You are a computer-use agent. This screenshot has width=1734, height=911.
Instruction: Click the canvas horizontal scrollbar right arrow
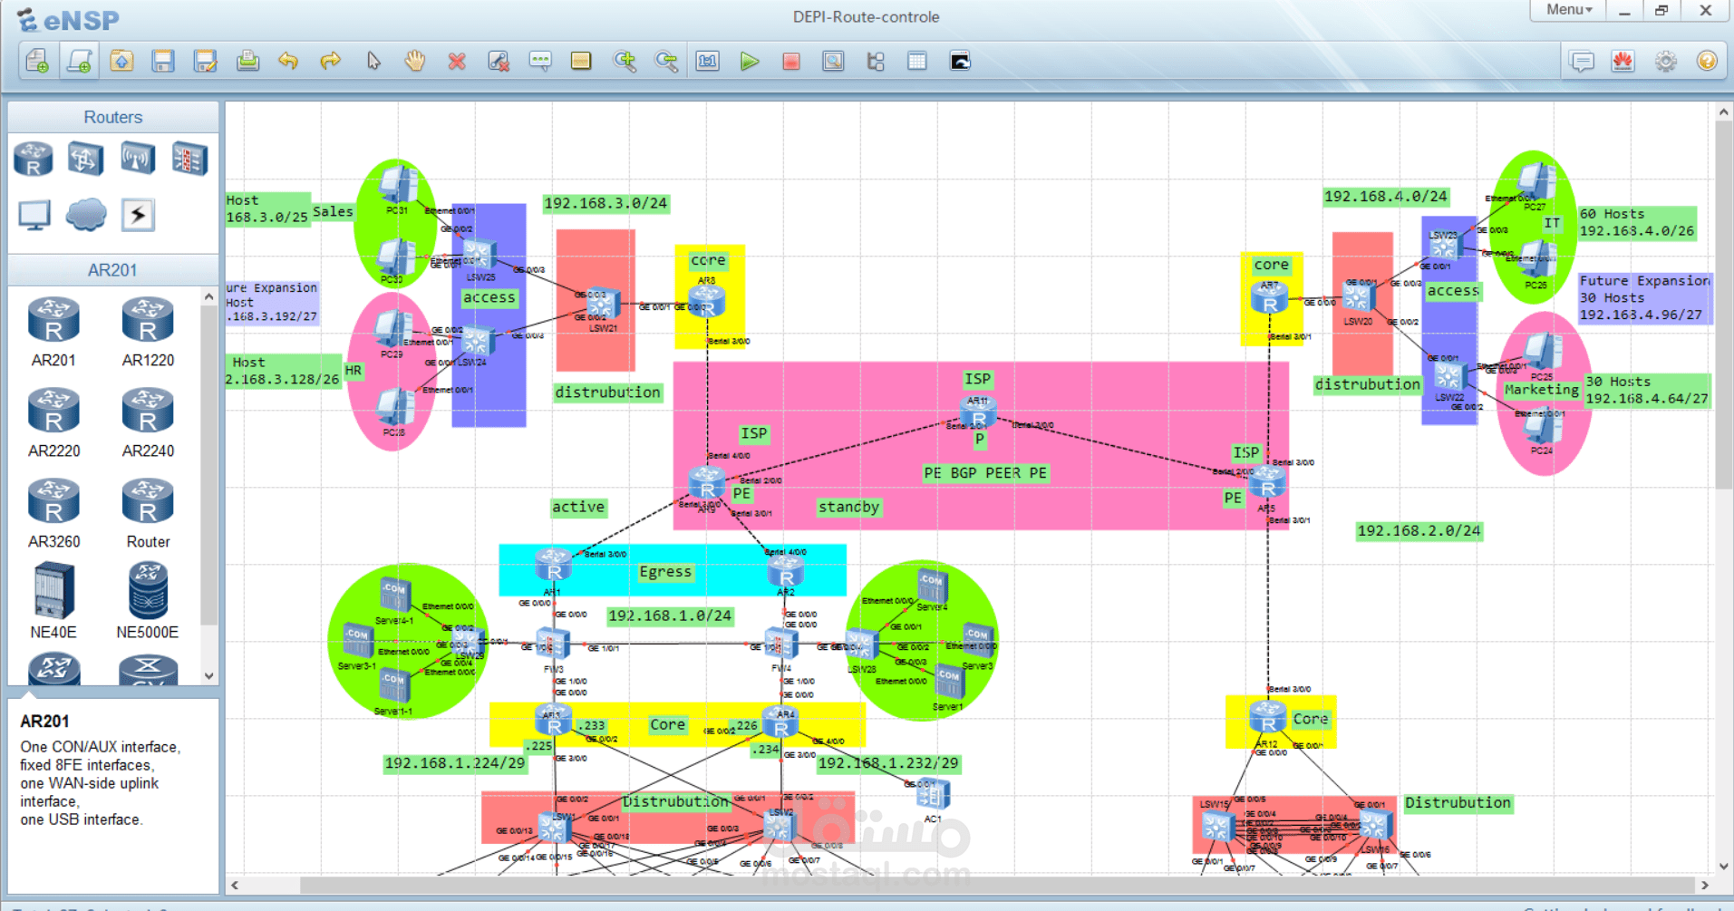pyautogui.click(x=1704, y=885)
